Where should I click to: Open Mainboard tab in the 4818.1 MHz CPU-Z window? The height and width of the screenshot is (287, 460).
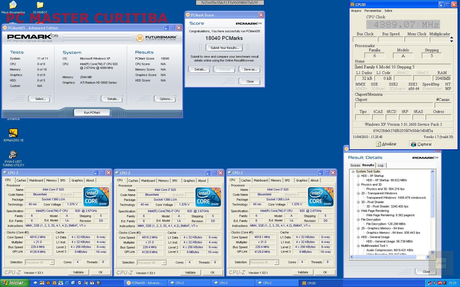[x=260, y=180]
